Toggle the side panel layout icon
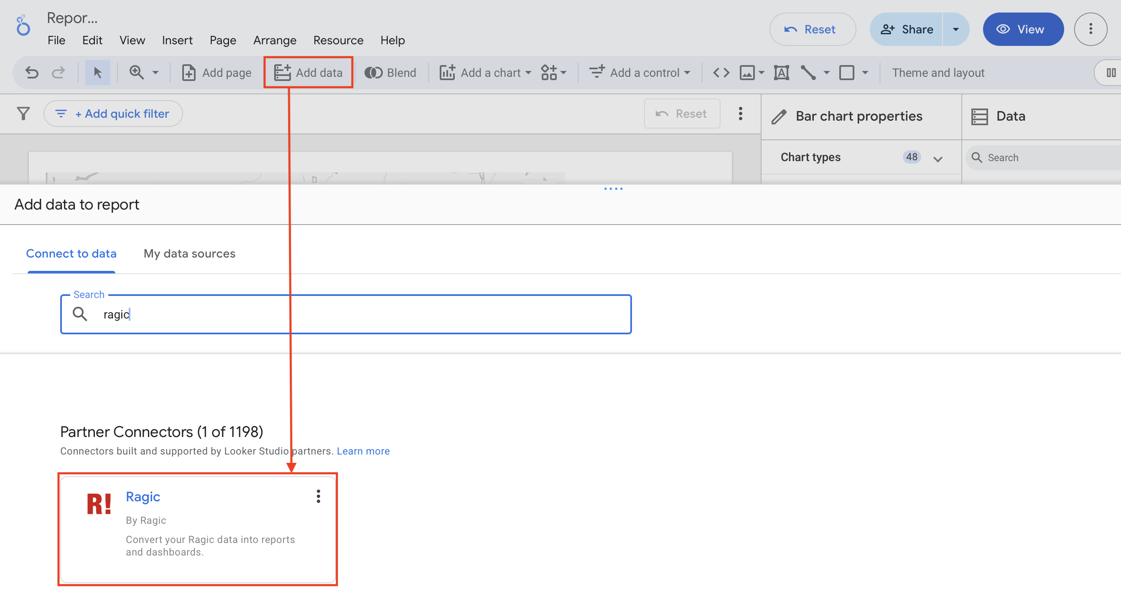The image size is (1121, 601). click(x=1110, y=73)
